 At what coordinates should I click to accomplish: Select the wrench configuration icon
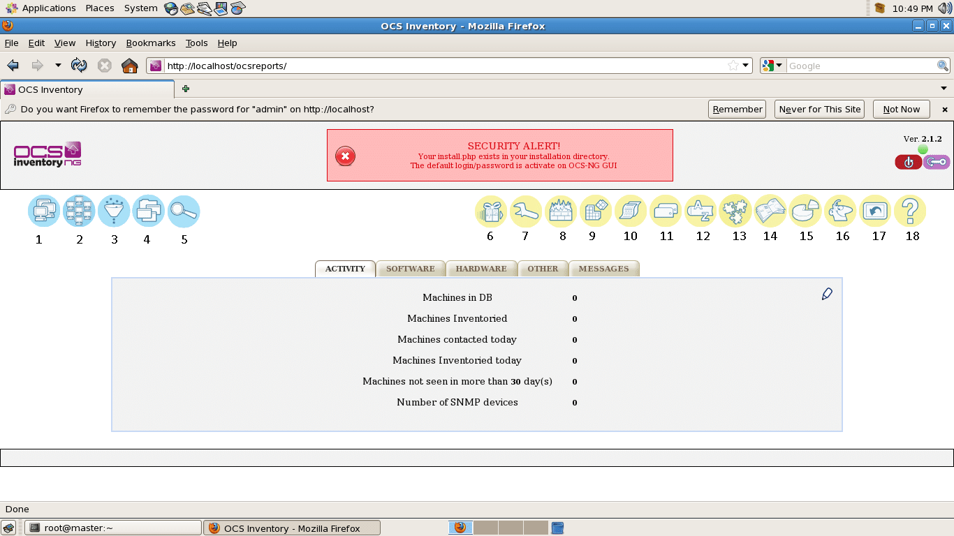[526, 211]
